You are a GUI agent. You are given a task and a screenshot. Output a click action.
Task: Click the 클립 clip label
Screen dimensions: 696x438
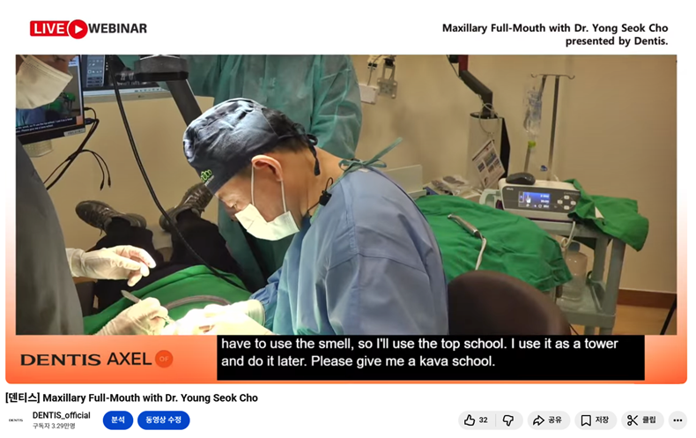tap(649, 420)
